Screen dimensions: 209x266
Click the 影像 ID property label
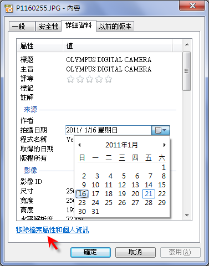(31, 182)
